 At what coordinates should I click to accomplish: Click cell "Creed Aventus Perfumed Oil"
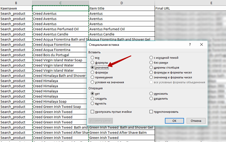[60, 29]
